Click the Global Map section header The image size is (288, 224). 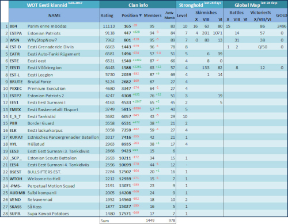pyautogui.click(x=256, y=5)
